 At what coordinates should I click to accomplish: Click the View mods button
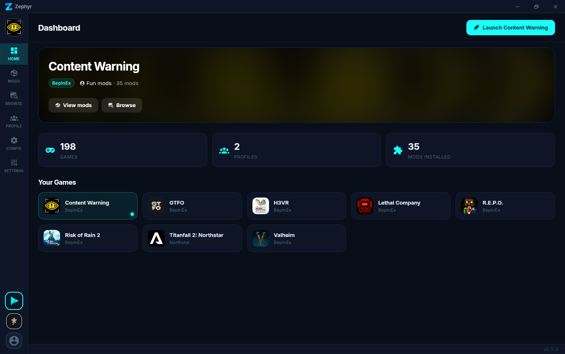[73, 105]
